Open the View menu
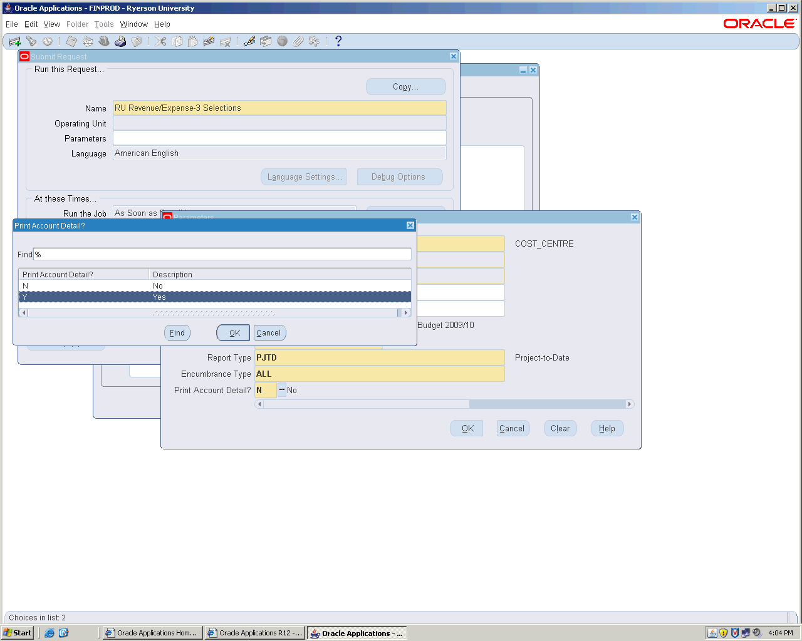 tap(52, 24)
